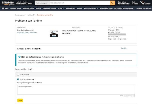Expand the Account e liste menu
The width and height of the screenshot is (152, 105).
(x=124, y=3)
